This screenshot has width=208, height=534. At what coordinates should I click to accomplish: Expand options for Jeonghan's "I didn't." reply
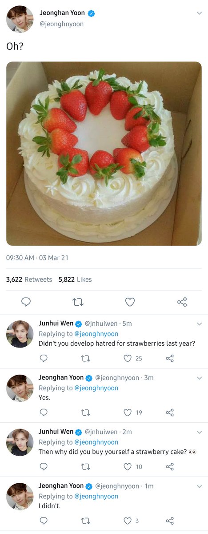click(x=199, y=486)
